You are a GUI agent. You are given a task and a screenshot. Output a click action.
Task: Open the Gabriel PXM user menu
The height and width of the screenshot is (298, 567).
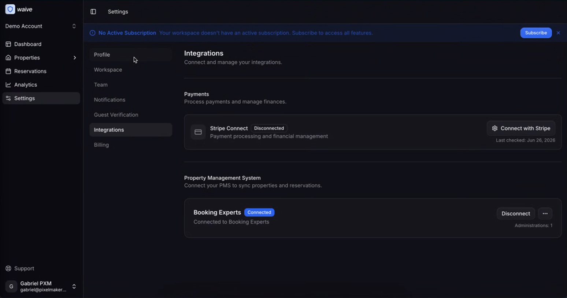[x=41, y=286]
